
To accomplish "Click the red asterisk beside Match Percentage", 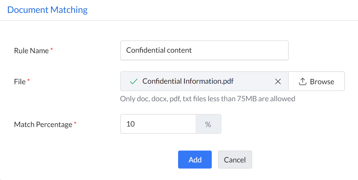I will point(75,124).
